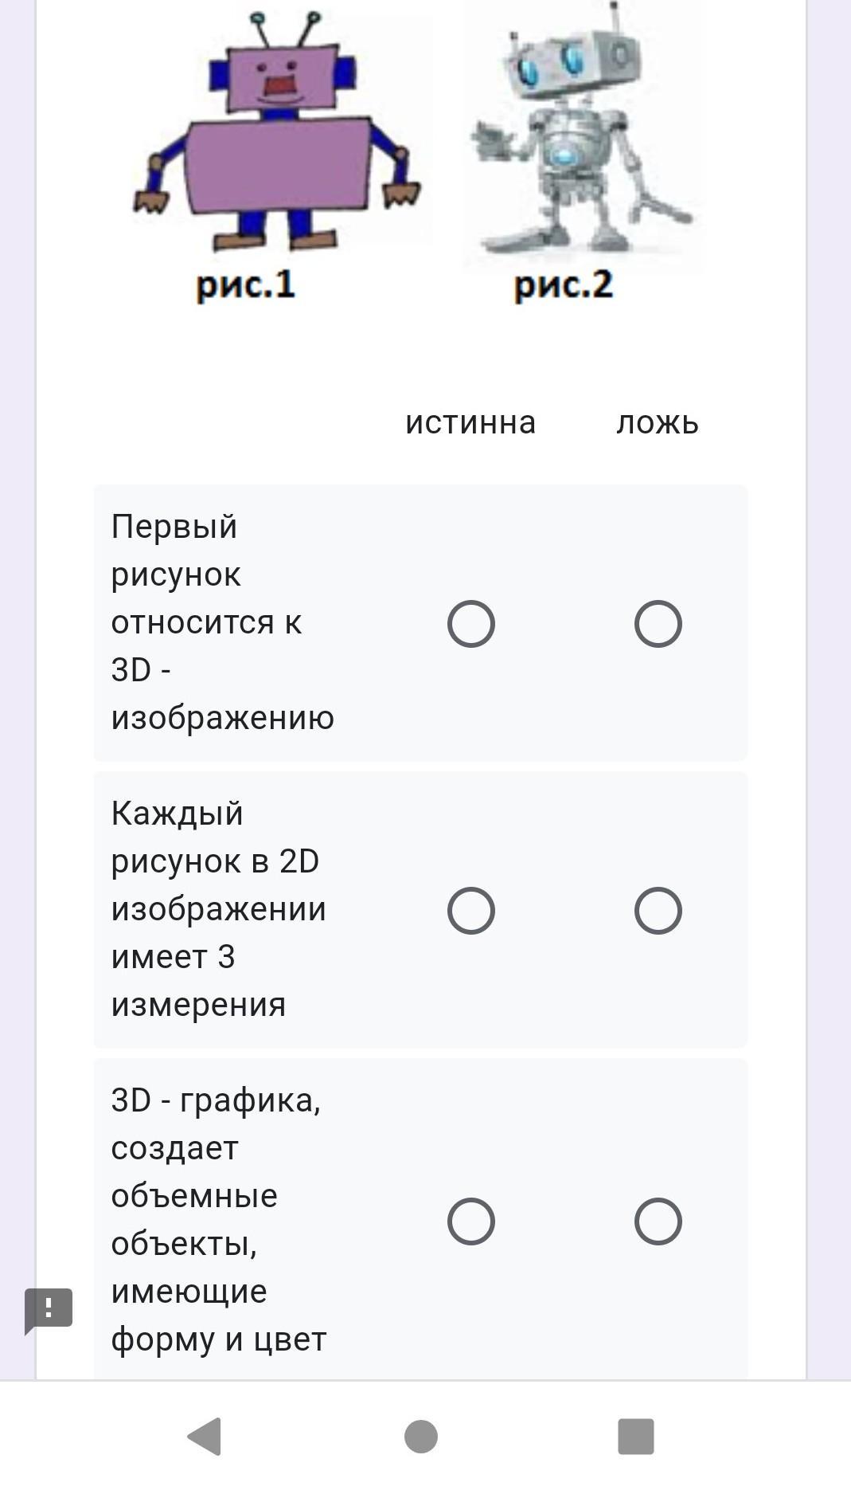This screenshot has width=851, height=1494.
Task: Tap the silver 3D robot picture
Action: point(580,135)
